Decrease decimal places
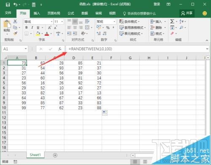 [x=105, y=33]
